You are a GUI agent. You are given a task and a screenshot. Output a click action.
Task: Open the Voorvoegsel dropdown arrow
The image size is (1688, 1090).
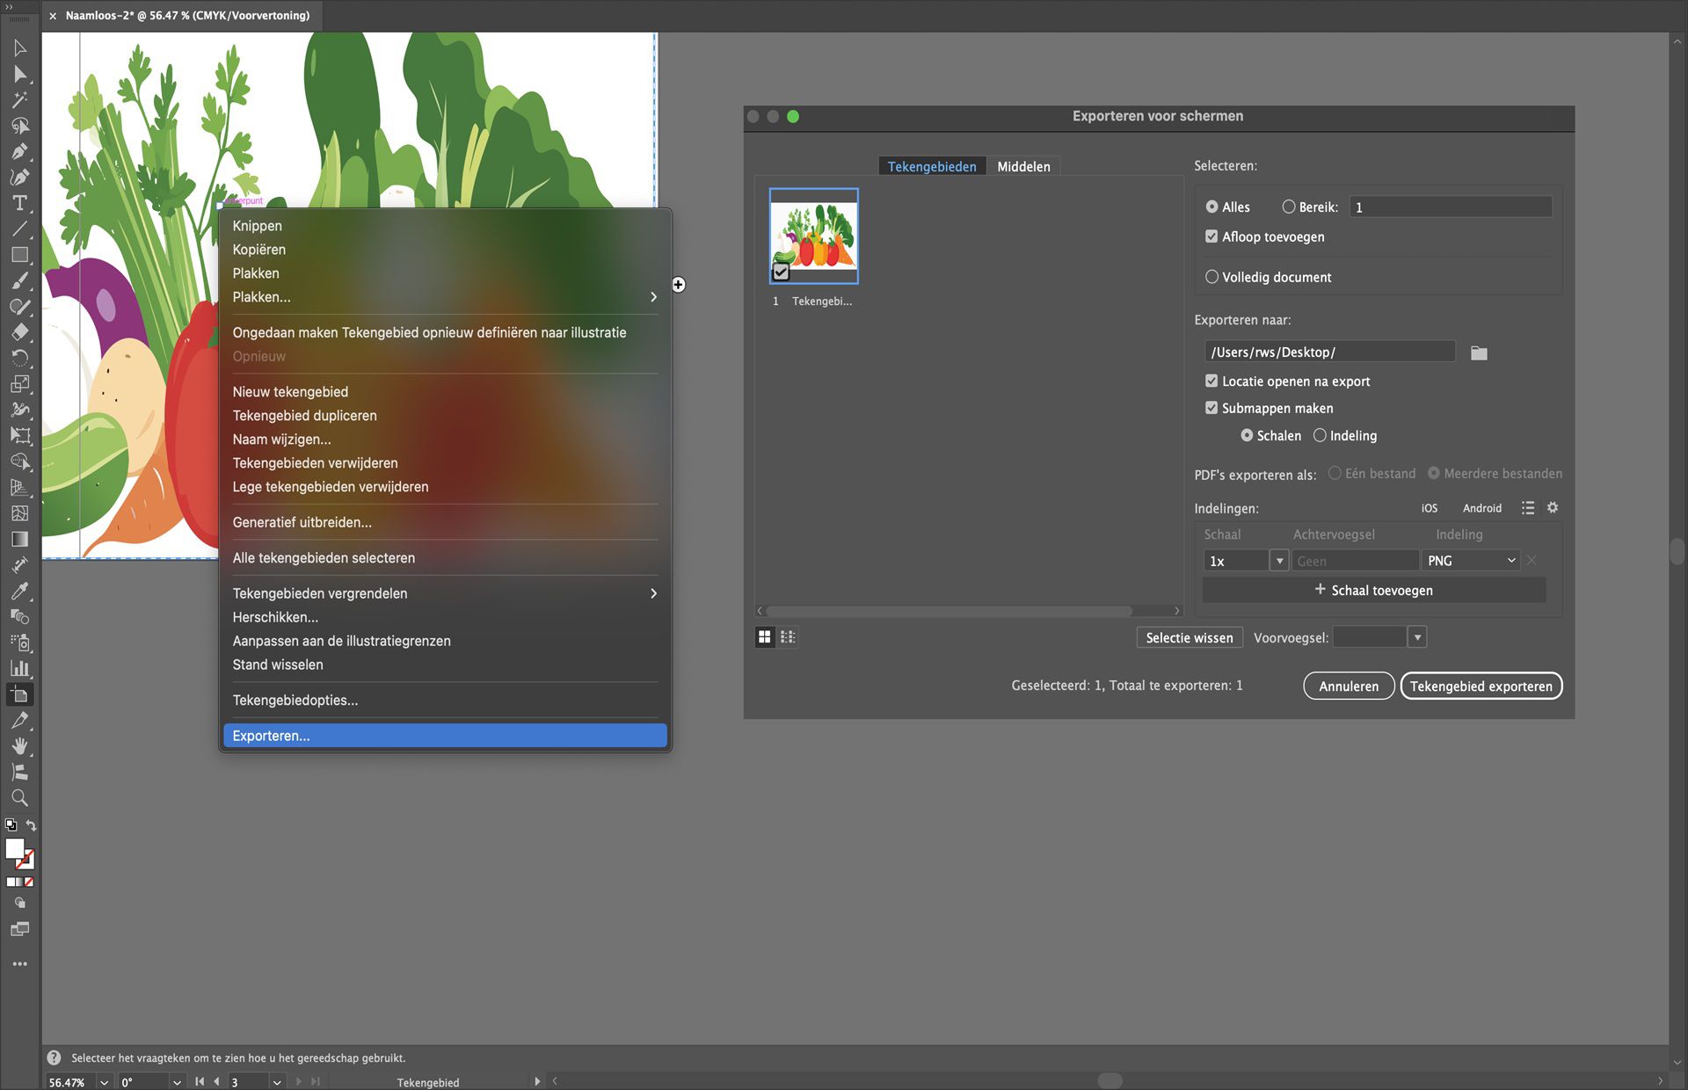click(1416, 638)
